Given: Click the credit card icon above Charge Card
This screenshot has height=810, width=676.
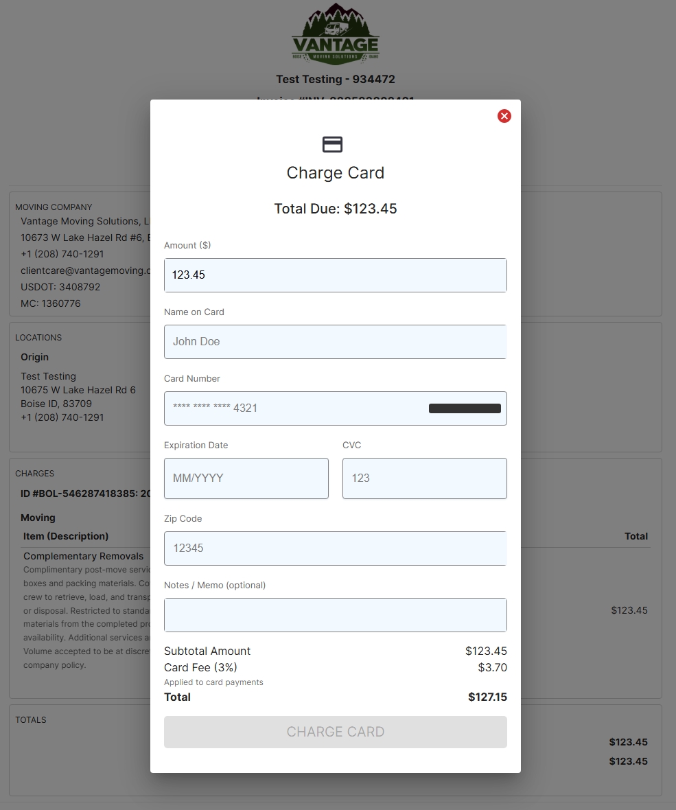Looking at the screenshot, I should (x=332, y=144).
